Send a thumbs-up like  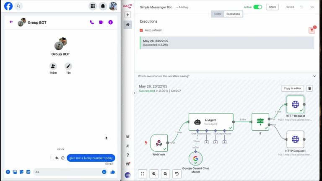tap(112, 172)
